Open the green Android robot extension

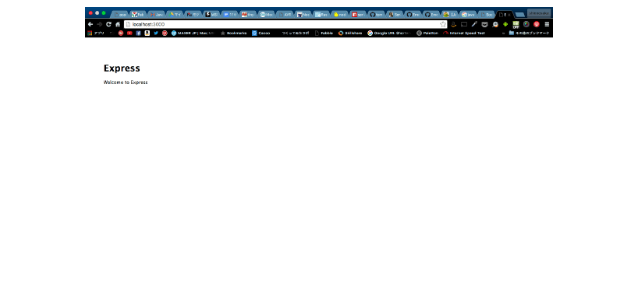tap(505, 24)
